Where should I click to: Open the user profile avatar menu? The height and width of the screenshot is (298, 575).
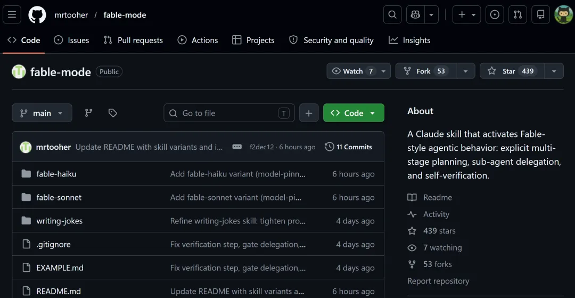[x=563, y=15]
